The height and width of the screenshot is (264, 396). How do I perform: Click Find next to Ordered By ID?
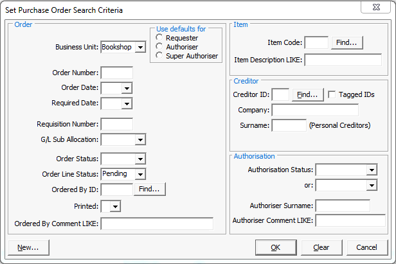click(150, 189)
